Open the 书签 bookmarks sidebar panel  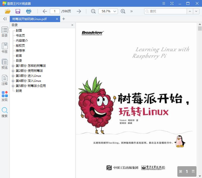pyautogui.click(x=5, y=48)
